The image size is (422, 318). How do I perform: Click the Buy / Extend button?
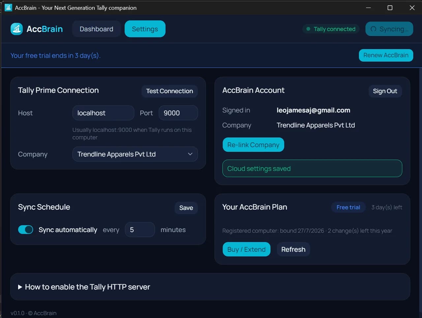(x=246, y=249)
